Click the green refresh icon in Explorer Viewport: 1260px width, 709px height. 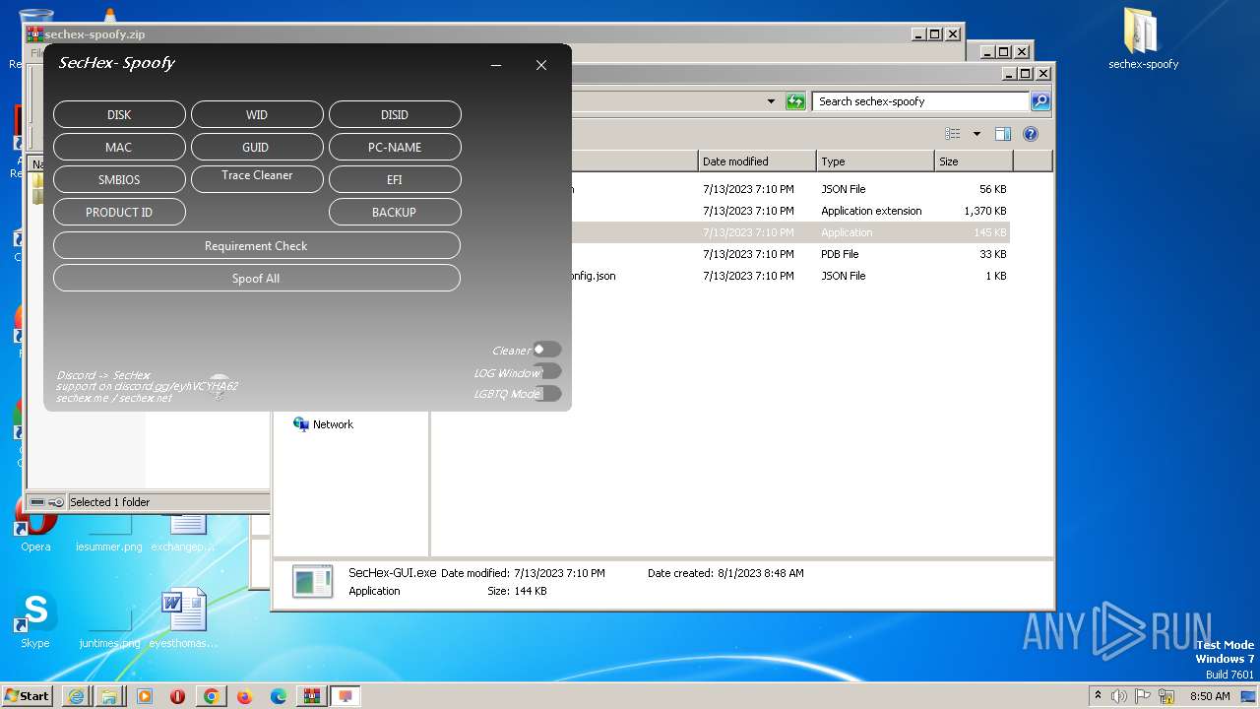point(795,101)
